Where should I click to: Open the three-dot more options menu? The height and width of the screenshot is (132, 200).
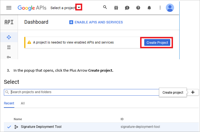pos(160,8)
